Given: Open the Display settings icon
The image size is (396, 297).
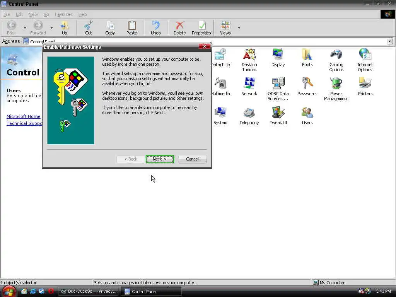Looking at the screenshot, I should pos(278,58).
